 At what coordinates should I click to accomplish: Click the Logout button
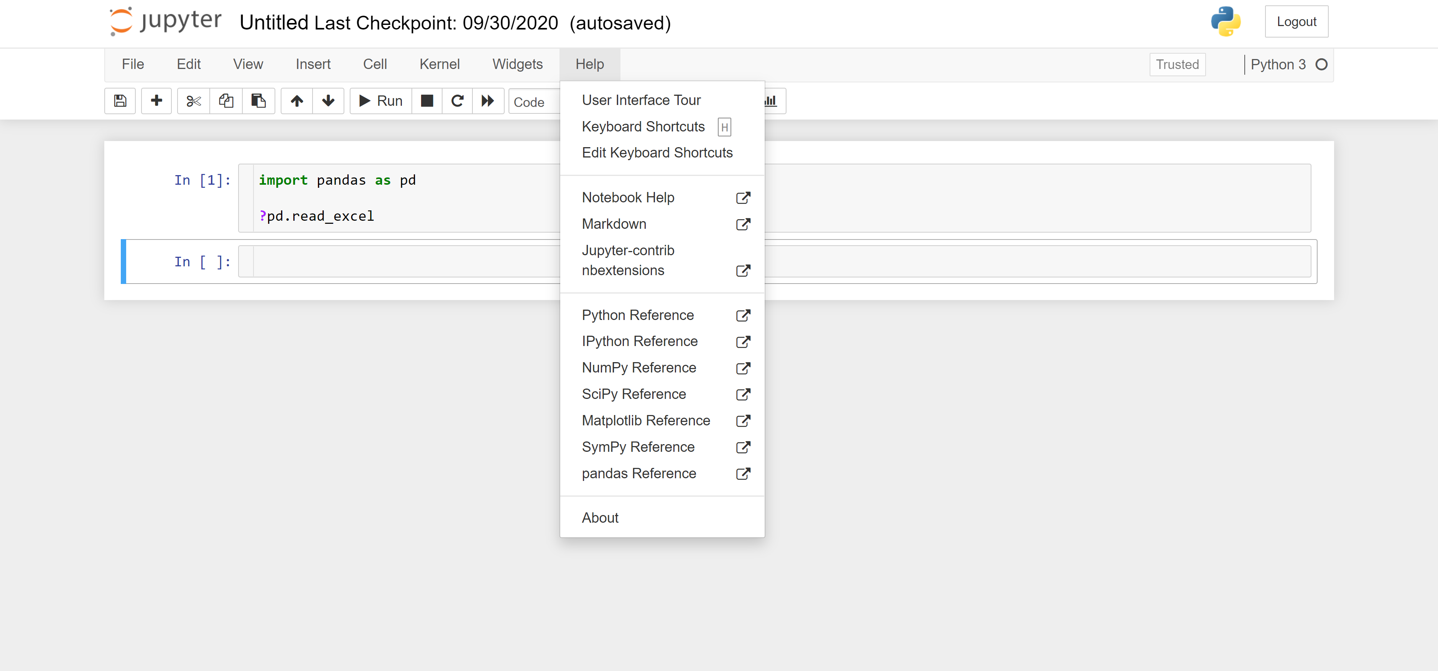point(1296,22)
